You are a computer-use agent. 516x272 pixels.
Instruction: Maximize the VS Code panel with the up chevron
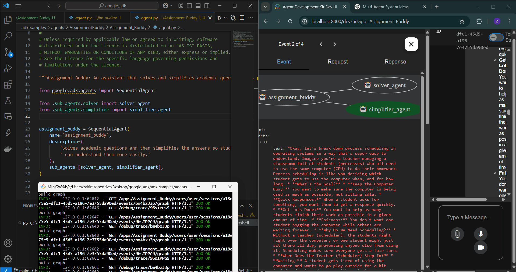242,206
